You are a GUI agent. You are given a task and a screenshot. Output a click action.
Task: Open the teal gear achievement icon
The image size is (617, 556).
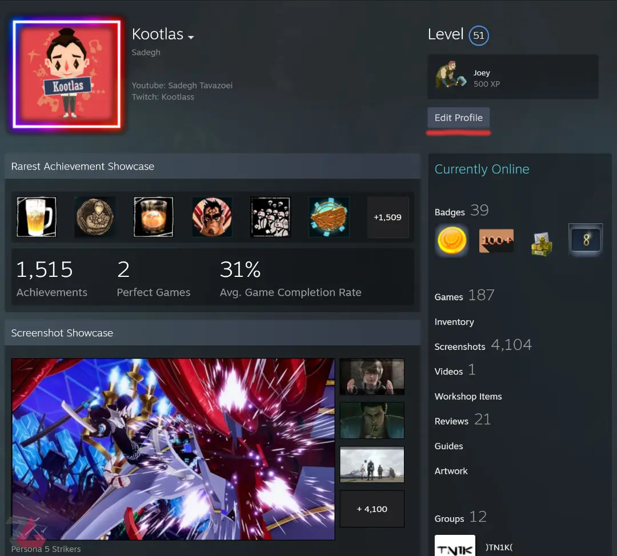click(329, 217)
